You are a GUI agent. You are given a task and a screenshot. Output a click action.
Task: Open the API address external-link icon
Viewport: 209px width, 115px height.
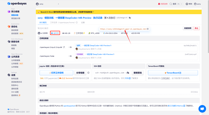coord(148,29)
